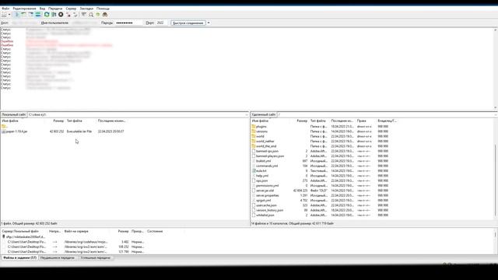Open the Передача menu
Image resolution: width=498 pixels, height=280 pixels.
click(x=55, y=9)
